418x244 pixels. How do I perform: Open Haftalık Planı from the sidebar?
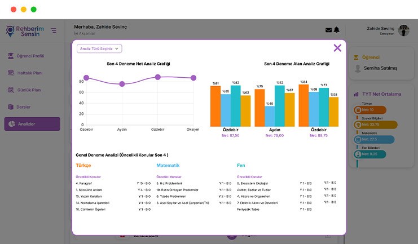[30, 73]
